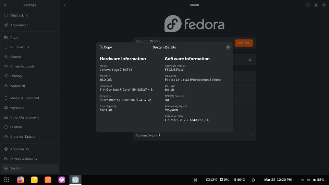
Task: Click the Donate button
Action: click(244, 43)
